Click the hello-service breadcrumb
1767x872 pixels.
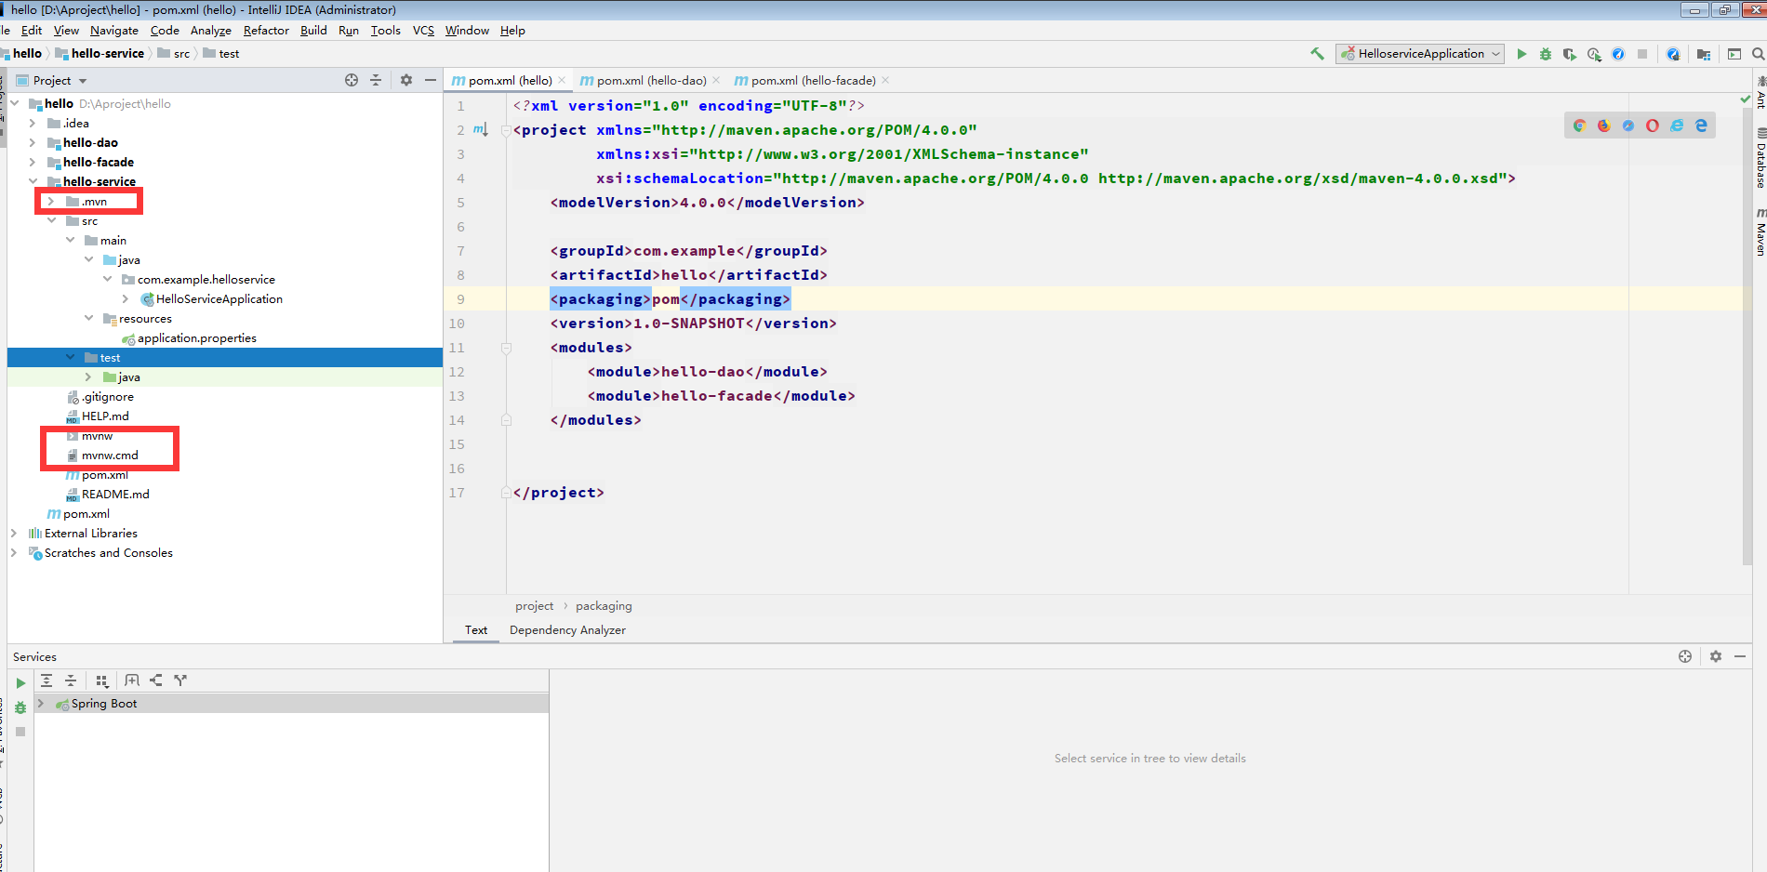click(x=100, y=54)
